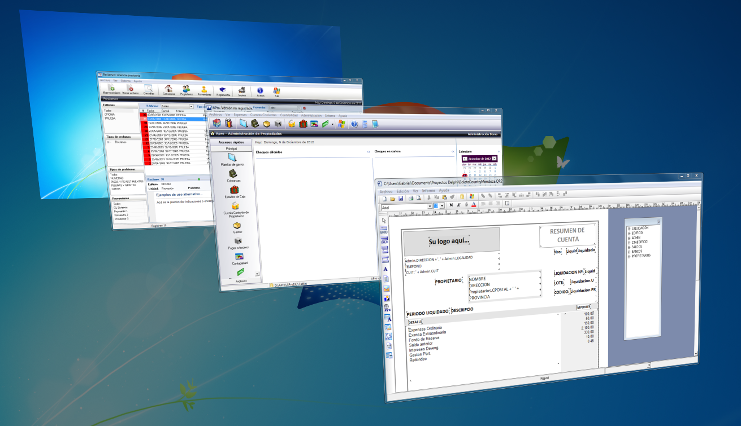This screenshot has height=426, width=741.
Task: Click the blue help question mark icon
Action: (354, 124)
